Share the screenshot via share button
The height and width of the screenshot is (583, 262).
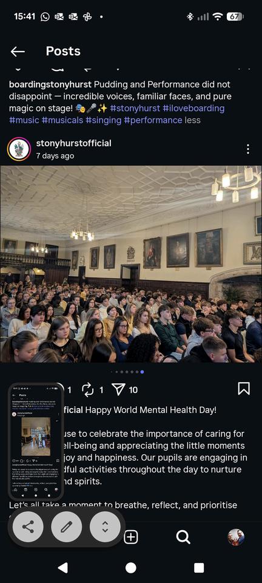pos(28,527)
